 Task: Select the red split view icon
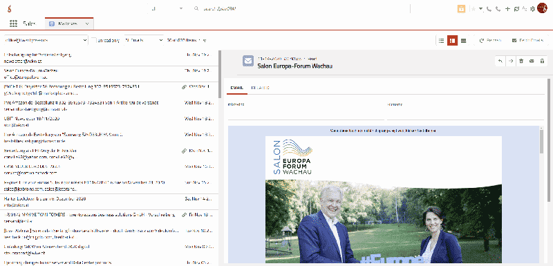tap(453, 41)
